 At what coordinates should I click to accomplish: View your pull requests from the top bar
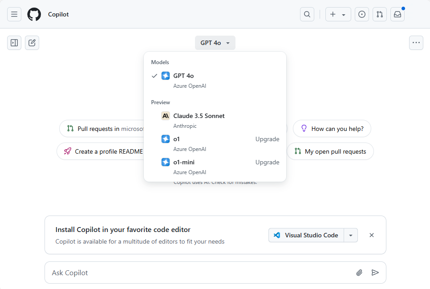(x=379, y=14)
